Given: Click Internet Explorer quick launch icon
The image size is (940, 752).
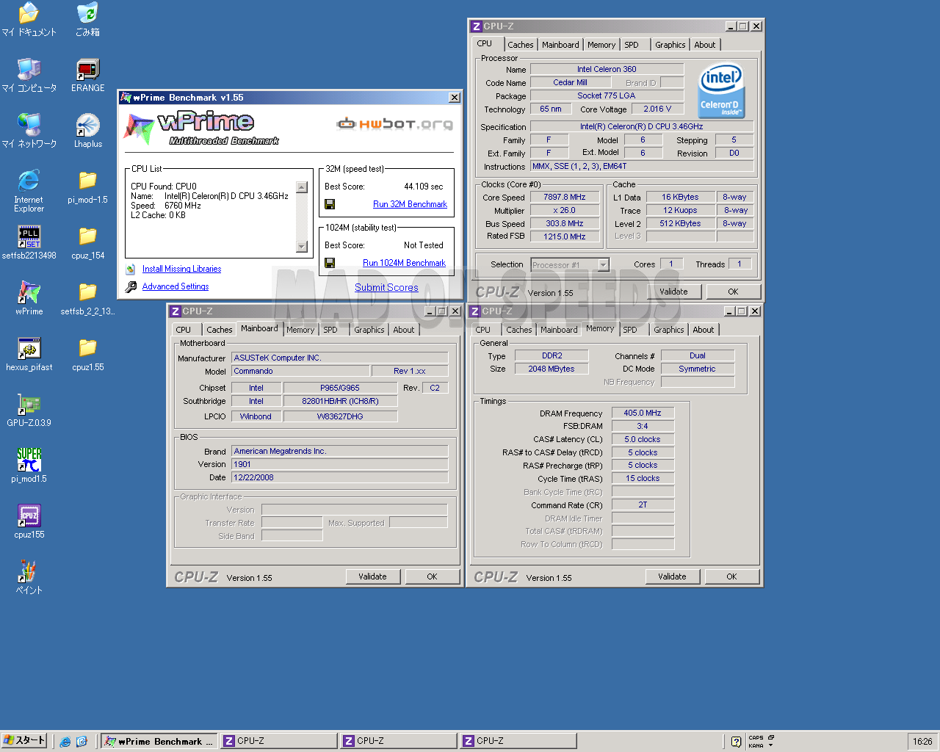Looking at the screenshot, I should click(x=65, y=742).
